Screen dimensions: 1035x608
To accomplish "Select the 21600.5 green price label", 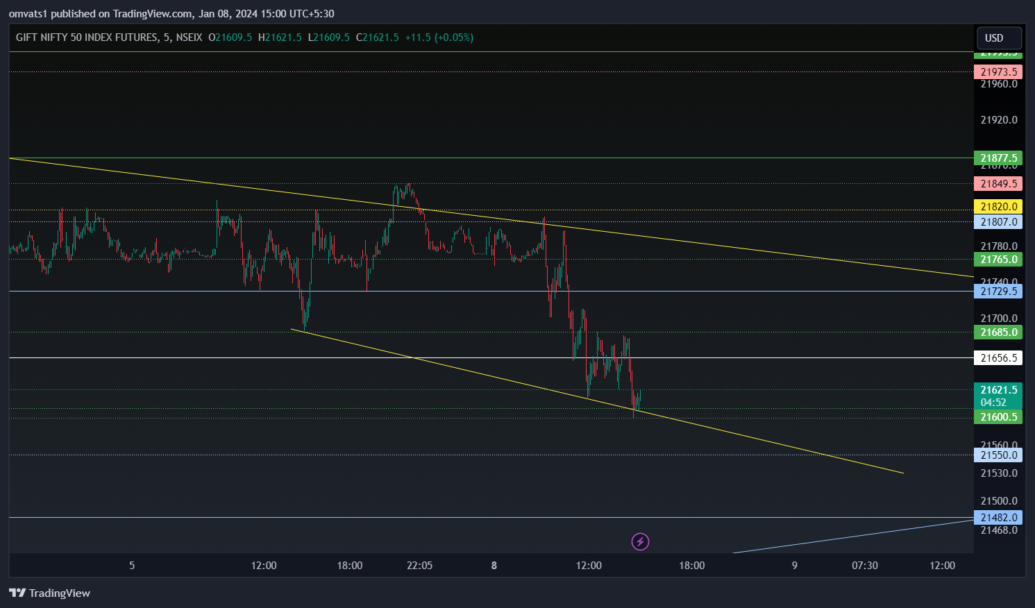I will (x=998, y=417).
